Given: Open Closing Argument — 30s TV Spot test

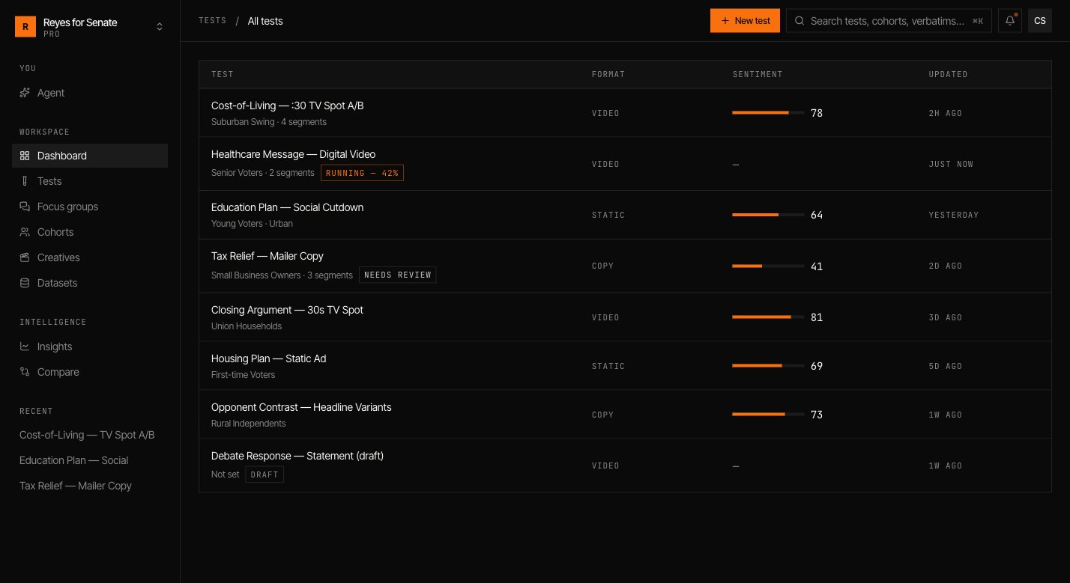Looking at the screenshot, I should [x=287, y=310].
